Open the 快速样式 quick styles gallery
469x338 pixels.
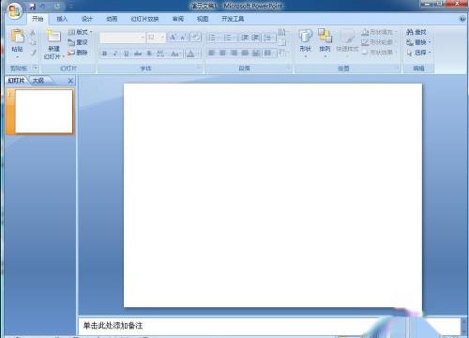click(347, 43)
